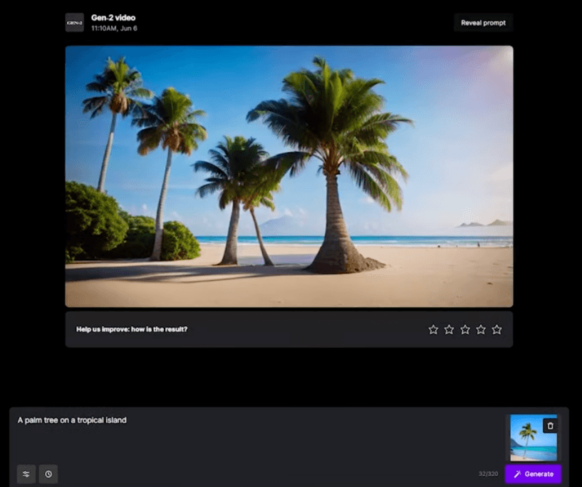The height and width of the screenshot is (487, 582).
Task: Click the text 'A palm tree on a tropical island'
Action: [72, 420]
